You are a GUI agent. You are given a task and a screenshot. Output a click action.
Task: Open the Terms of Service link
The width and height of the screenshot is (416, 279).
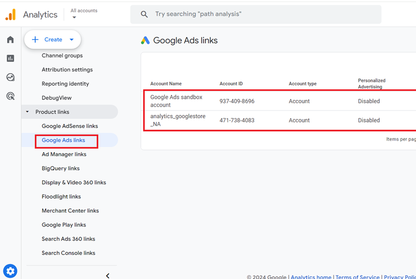[x=357, y=277]
